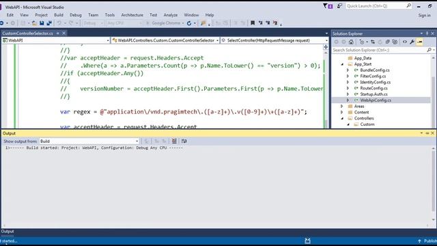The width and height of the screenshot is (437, 246).
Task: Click the Save icon in the main toolbar
Action: click(42, 23)
